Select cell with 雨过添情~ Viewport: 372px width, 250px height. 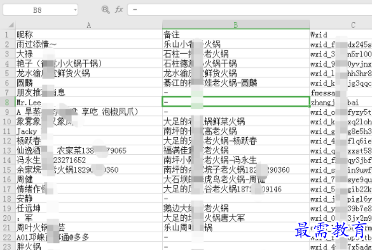(x=89, y=44)
